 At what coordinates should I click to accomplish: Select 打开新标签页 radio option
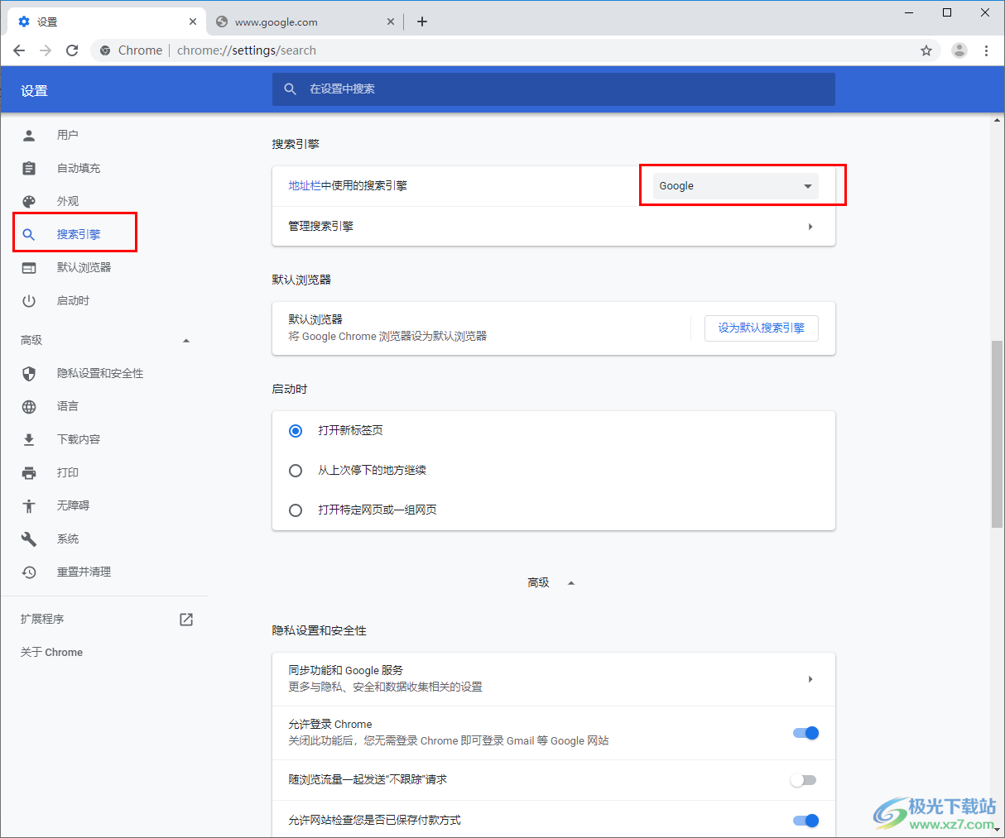296,431
